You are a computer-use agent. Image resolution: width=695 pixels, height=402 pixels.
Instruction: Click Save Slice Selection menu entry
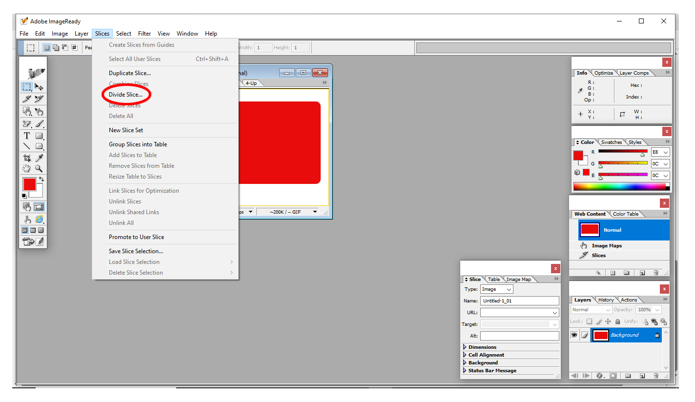coord(136,251)
